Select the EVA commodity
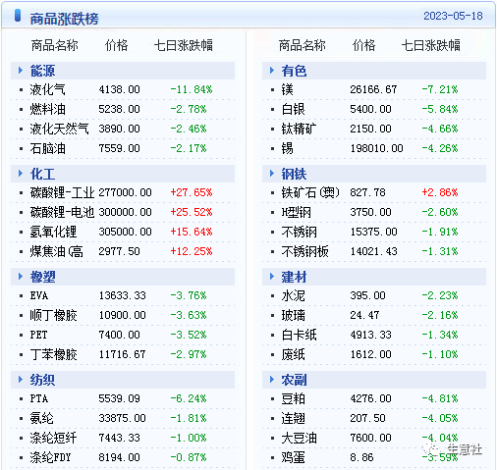 click(x=39, y=295)
